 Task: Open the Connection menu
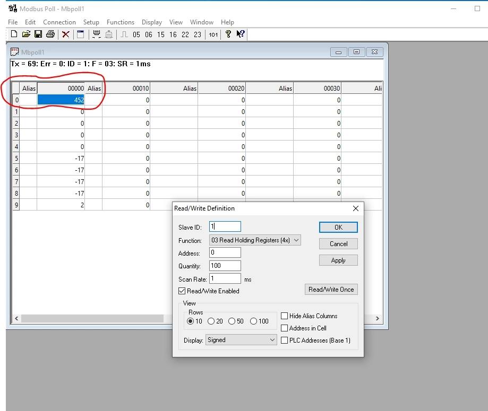coord(59,22)
